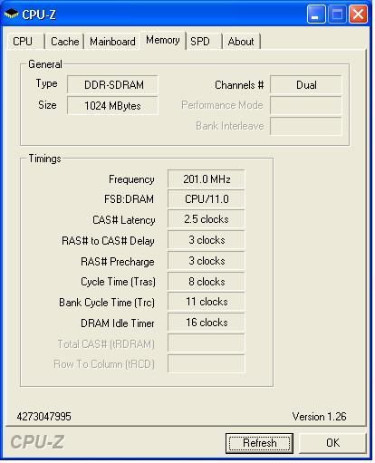Minimize the CPU-Z window
The width and height of the screenshot is (375, 463).
(316, 14)
